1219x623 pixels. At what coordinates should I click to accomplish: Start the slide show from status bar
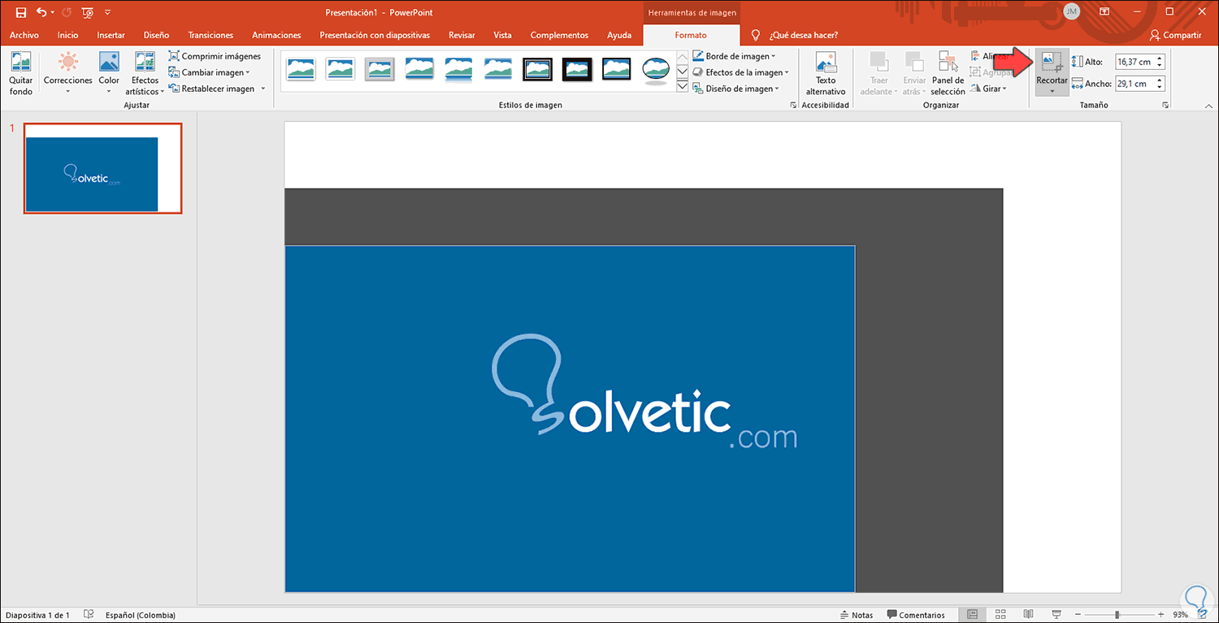[1056, 615]
